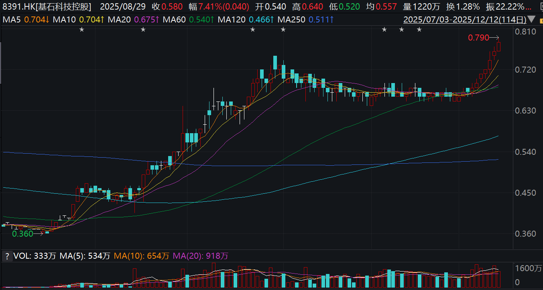
Task: Click the MA60 indicator label
Action: click(175, 19)
